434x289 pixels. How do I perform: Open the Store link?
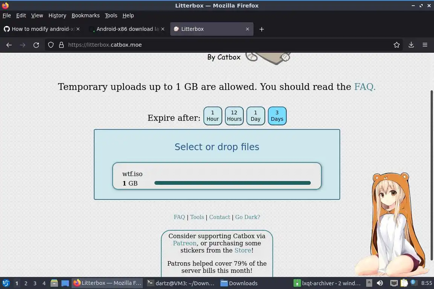(x=243, y=250)
